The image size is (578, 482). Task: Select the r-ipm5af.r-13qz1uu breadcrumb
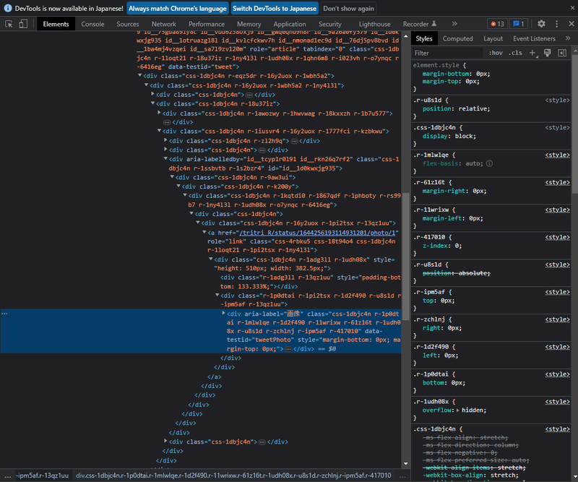43,475
